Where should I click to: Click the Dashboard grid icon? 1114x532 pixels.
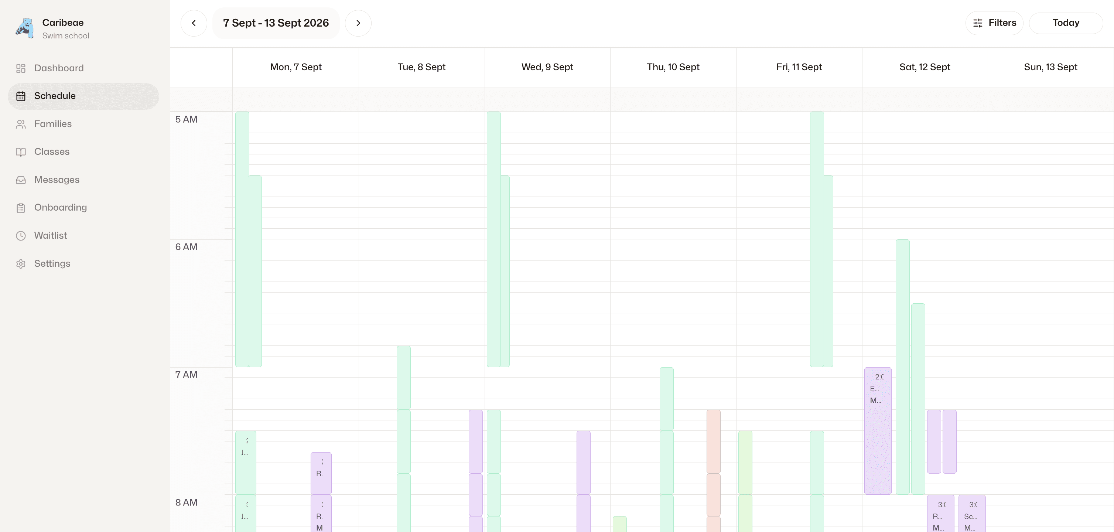pyautogui.click(x=21, y=68)
